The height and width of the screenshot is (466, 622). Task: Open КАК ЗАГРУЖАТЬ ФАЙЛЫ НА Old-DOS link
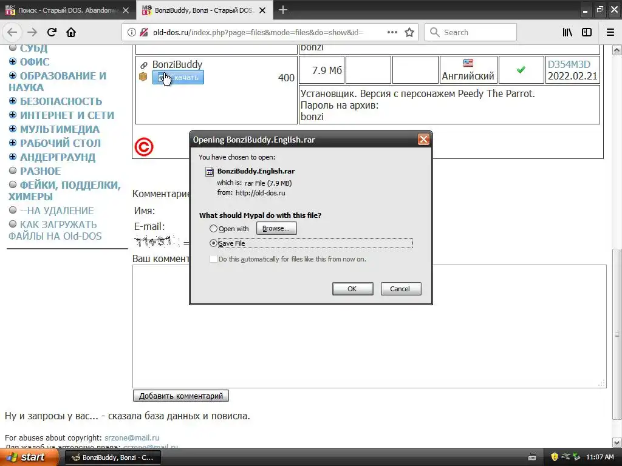tap(55, 230)
